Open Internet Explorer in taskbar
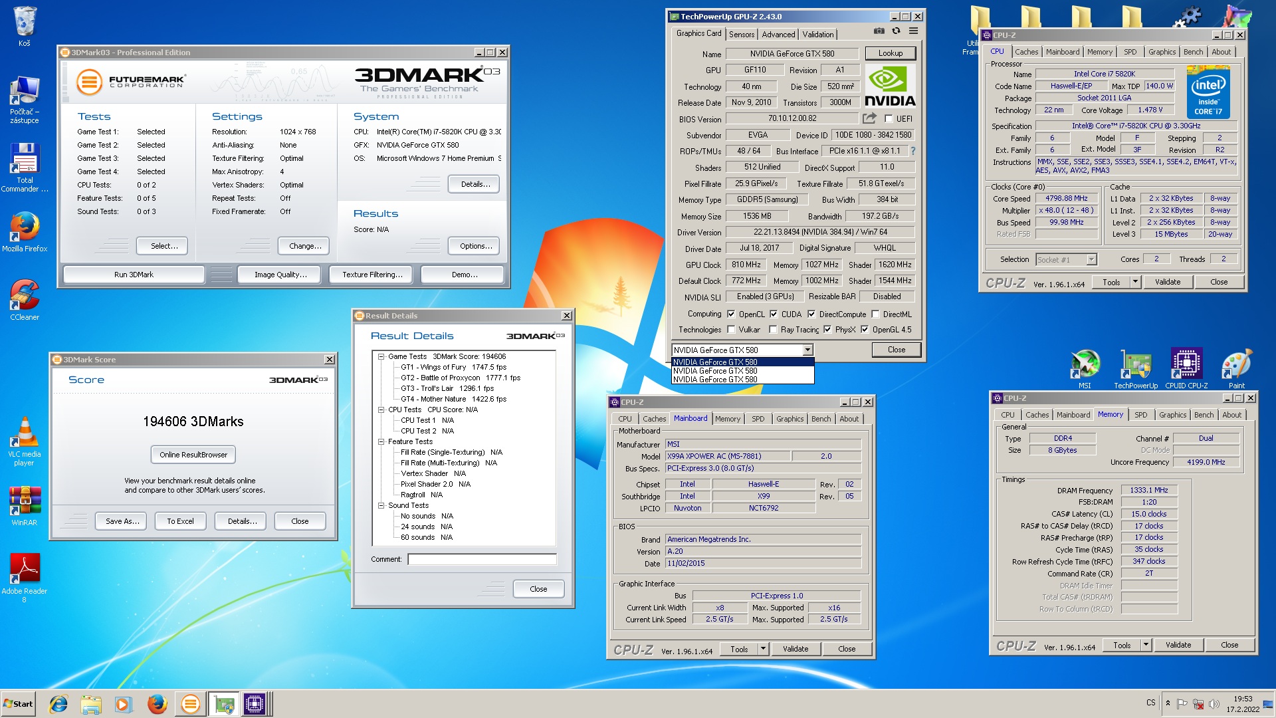This screenshot has width=1276, height=718. click(x=59, y=704)
